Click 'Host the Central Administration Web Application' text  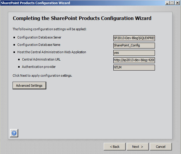coord(52,52)
